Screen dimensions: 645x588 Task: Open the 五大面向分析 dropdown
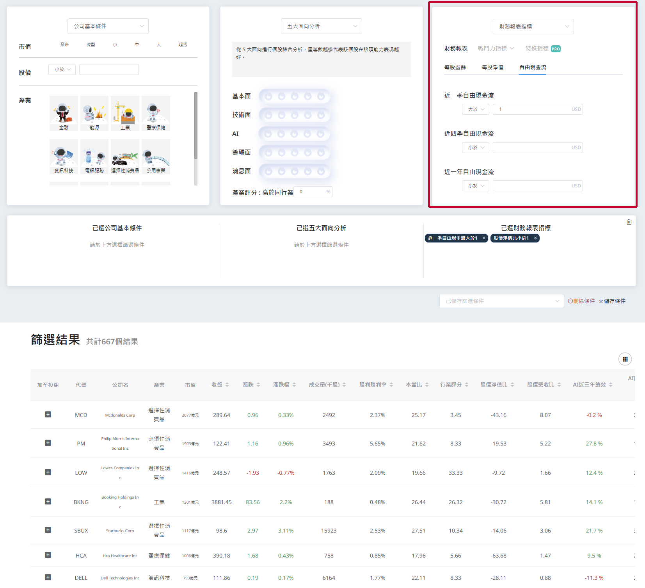(x=321, y=26)
